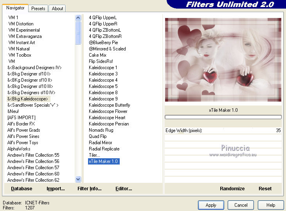Choose the Flip SidesRsf filter
The height and width of the screenshot is (211, 286).
coord(101,61)
